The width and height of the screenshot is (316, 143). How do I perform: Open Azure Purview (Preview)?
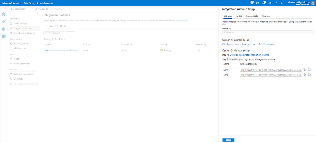(x=24, y=33)
